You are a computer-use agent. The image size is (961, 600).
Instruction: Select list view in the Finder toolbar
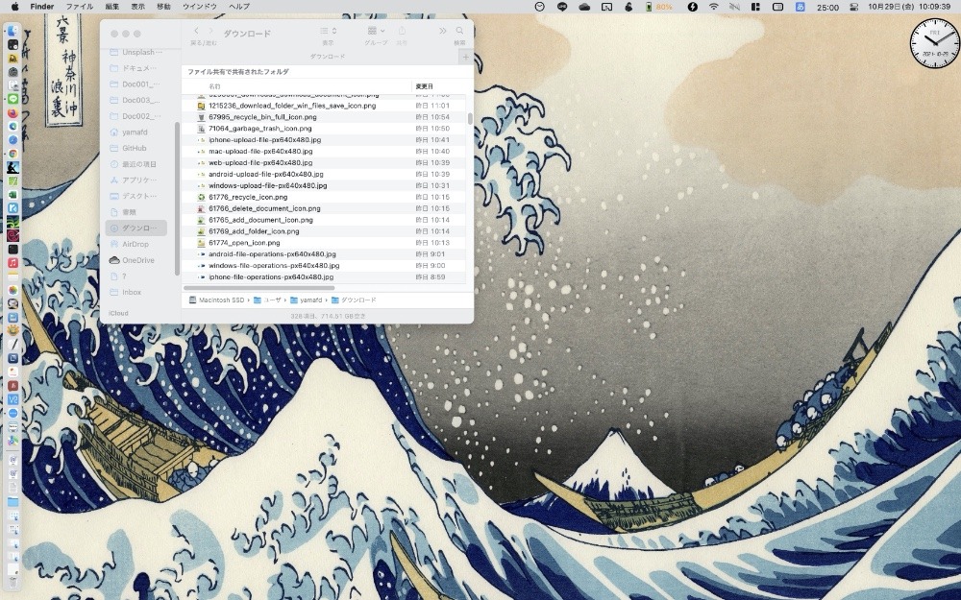[323, 32]
